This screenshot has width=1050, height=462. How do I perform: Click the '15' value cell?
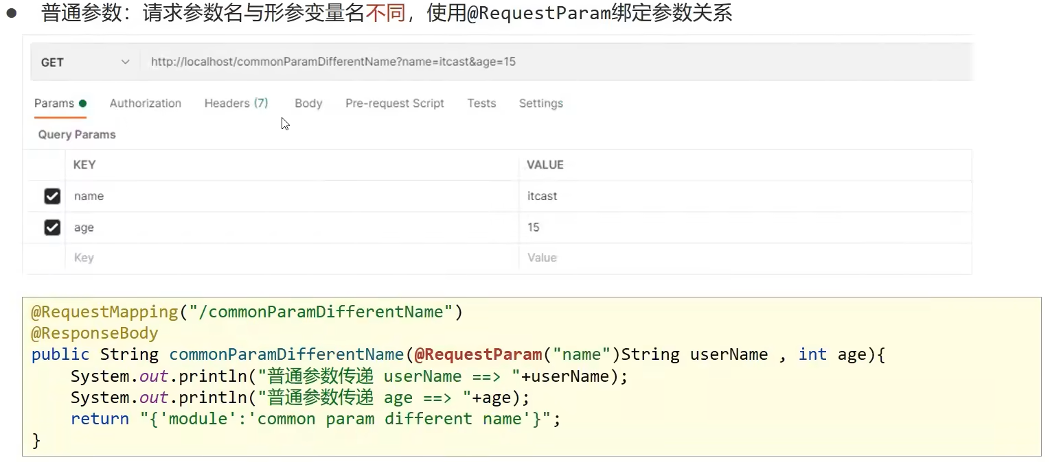746,228
